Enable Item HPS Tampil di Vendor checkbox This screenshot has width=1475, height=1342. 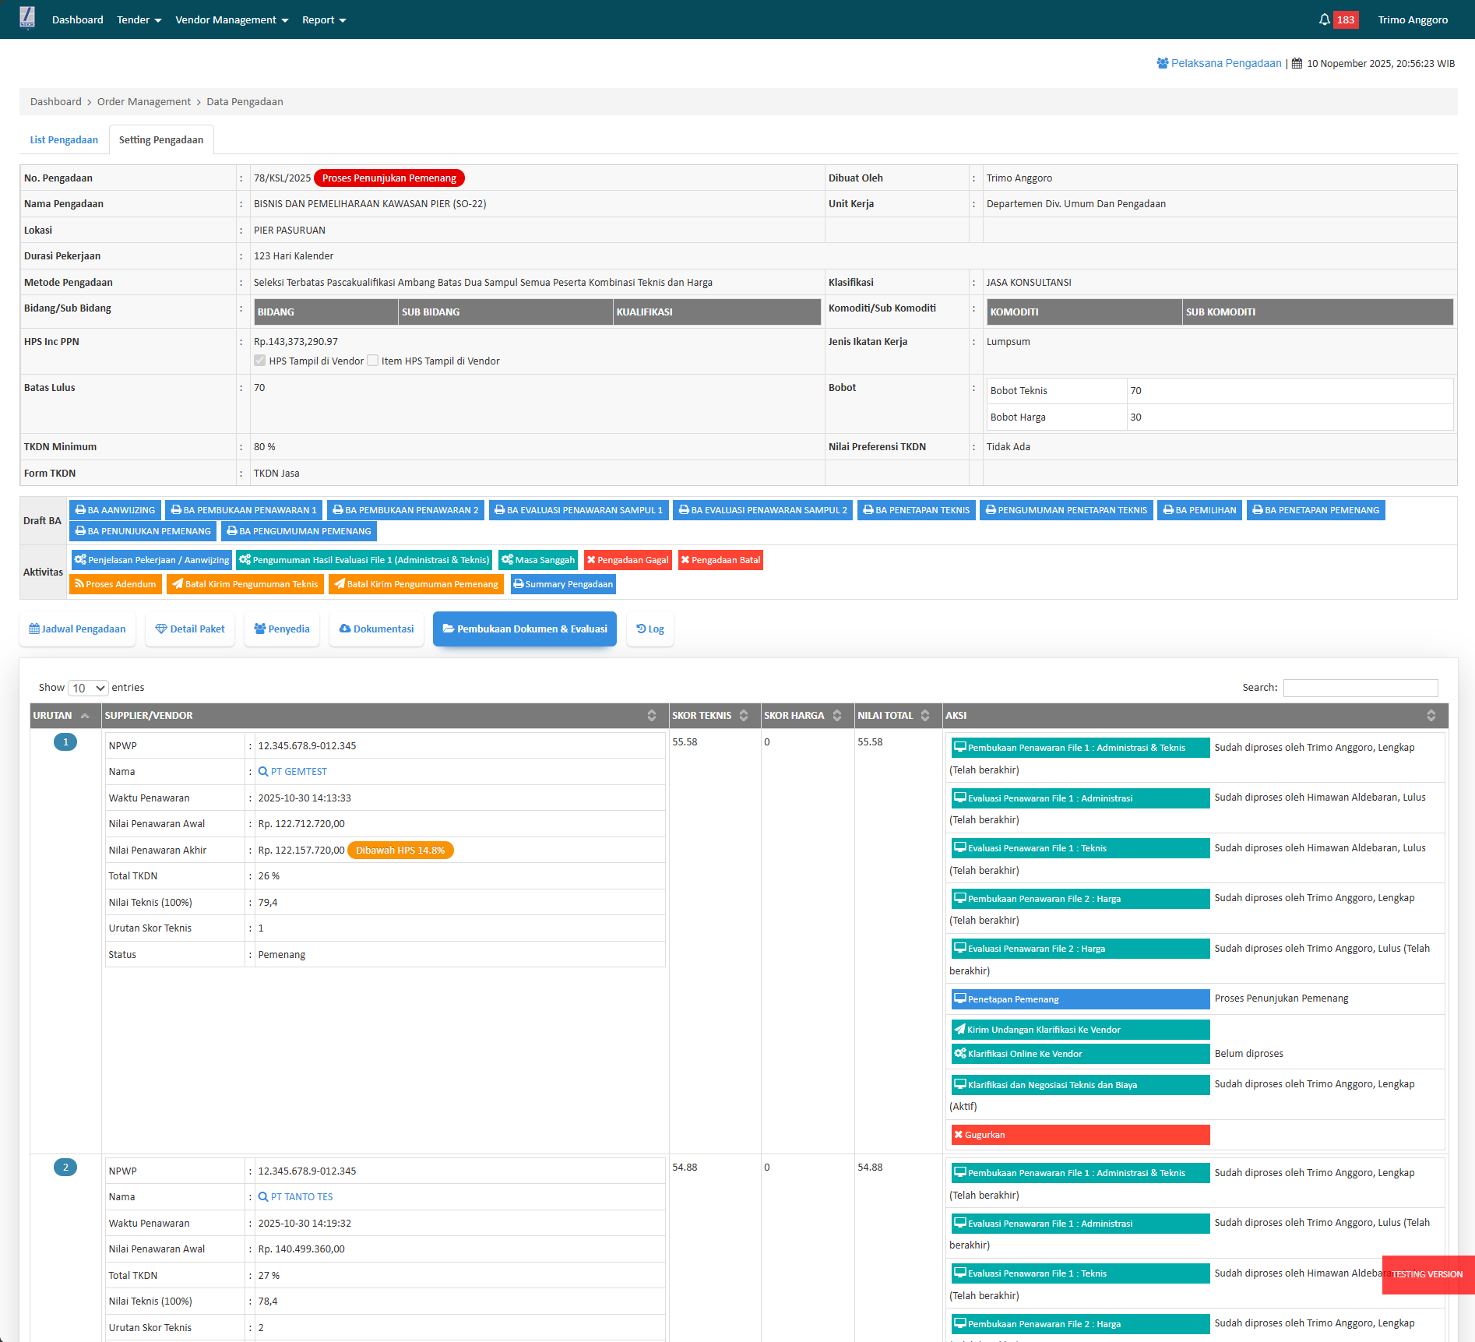[373, 361]
